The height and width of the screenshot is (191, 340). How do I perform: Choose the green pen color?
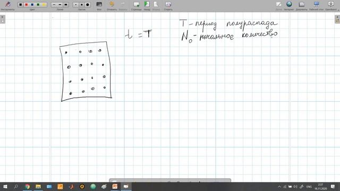tap(38, 5)
